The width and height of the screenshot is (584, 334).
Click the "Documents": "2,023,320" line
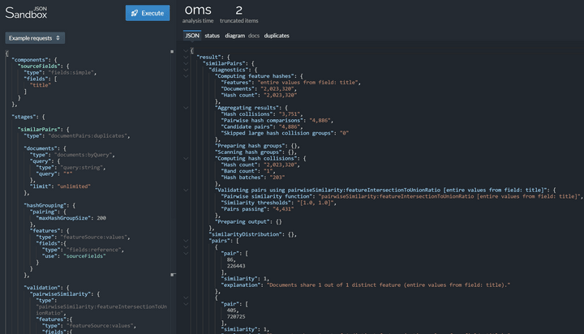click(x=259, y=89)
